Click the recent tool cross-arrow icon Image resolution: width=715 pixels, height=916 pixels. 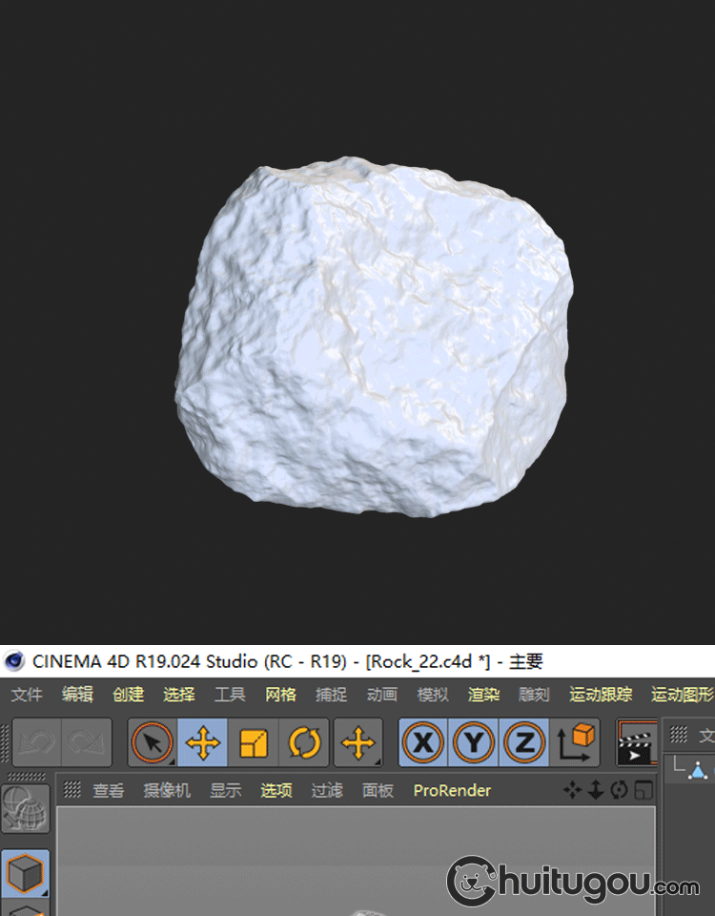click(358, 742)
